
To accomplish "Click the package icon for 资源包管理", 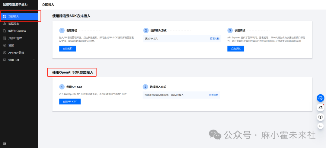I will [5, 38].
